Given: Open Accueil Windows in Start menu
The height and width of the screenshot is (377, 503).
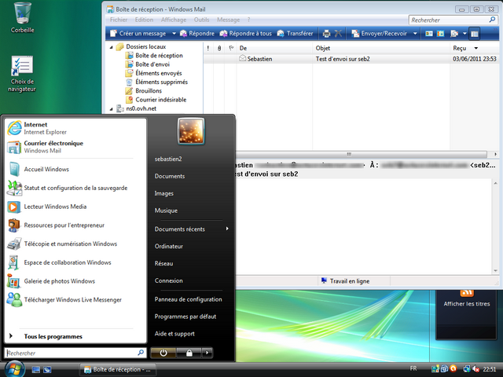Looking at the screenshot, I should pyautogui.click(x=75, y=170).
